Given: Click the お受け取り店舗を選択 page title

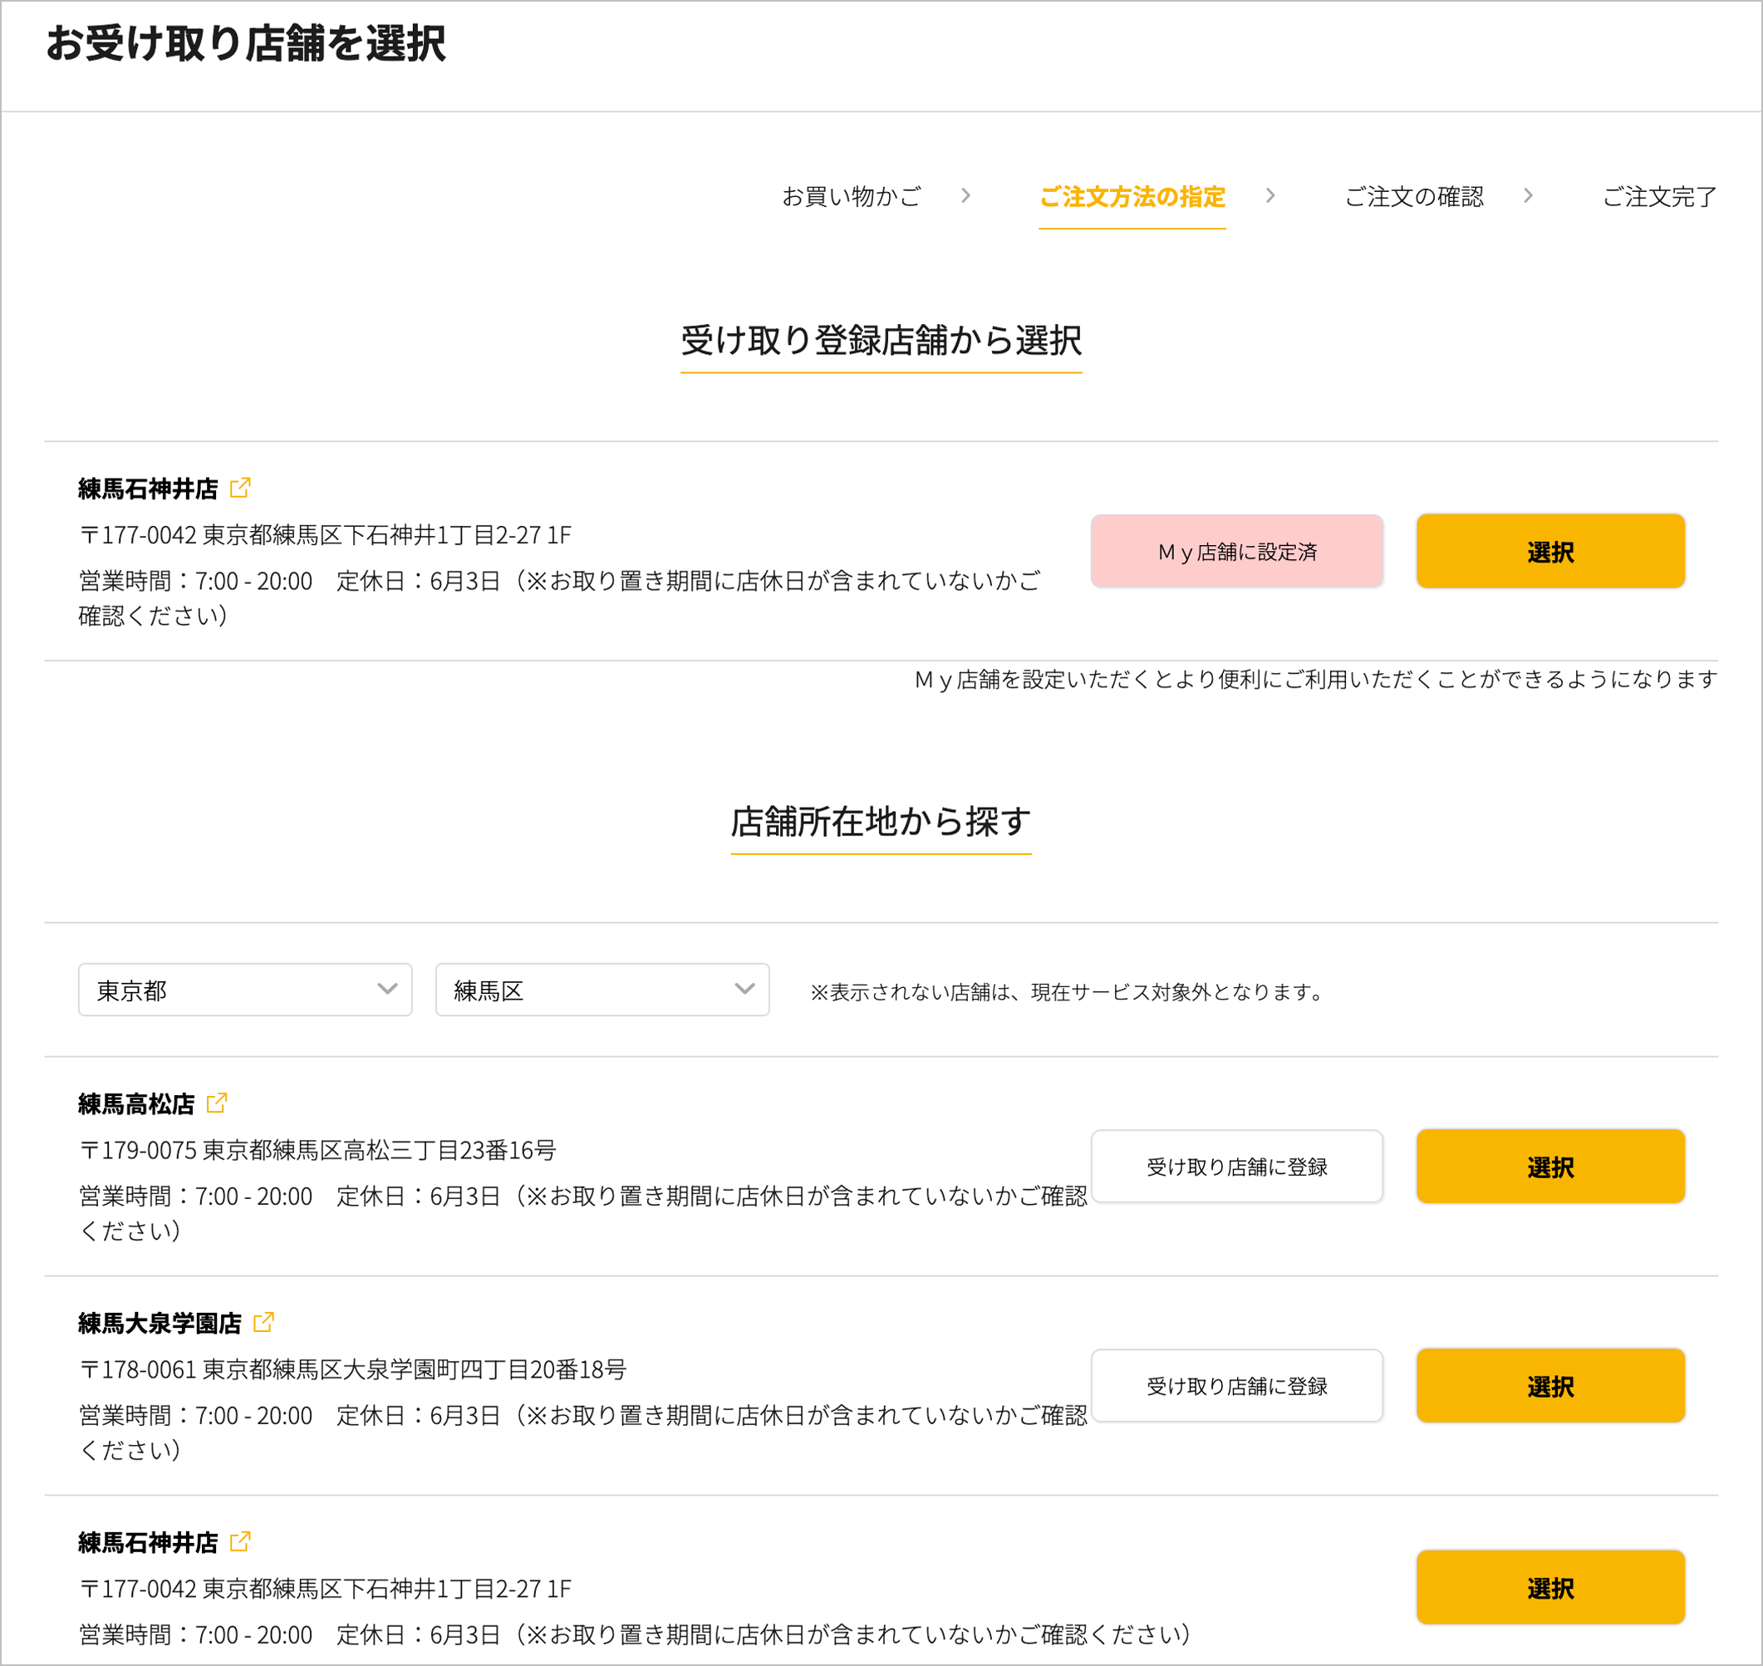Looking at the screenshot, I should click(x=246, y=43).
